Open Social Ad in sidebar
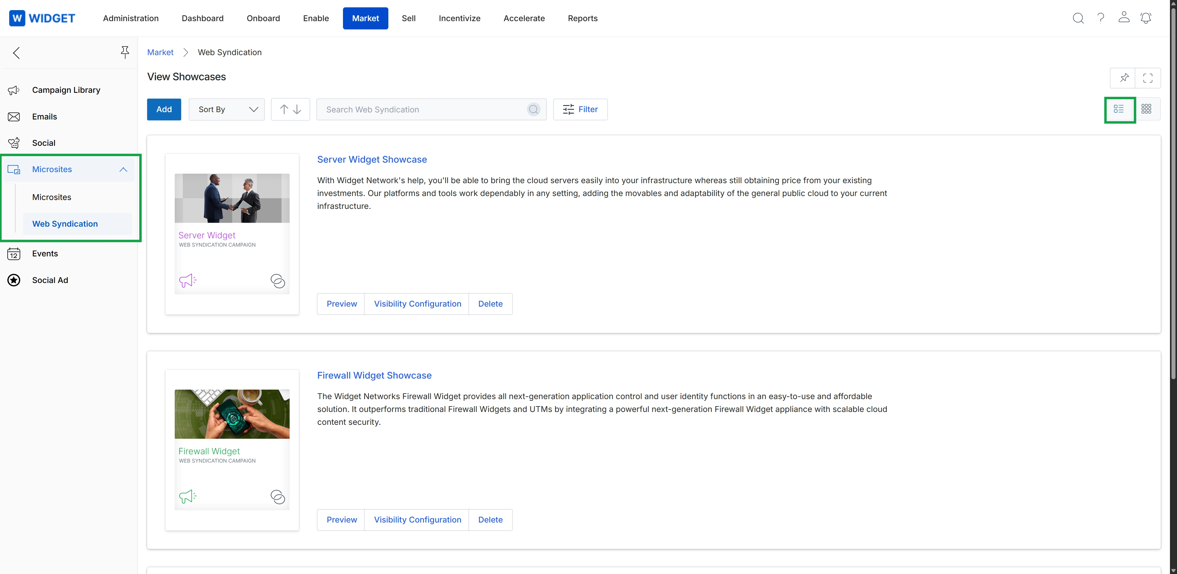 pyautogui.click(x=50, y=280)
